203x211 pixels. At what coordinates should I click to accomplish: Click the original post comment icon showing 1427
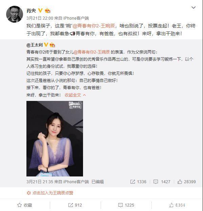coord(162,182)
